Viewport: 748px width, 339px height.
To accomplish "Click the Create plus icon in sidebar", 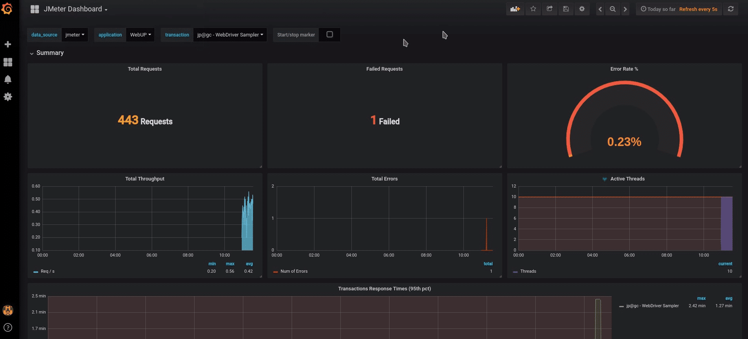I will point(8,44).
